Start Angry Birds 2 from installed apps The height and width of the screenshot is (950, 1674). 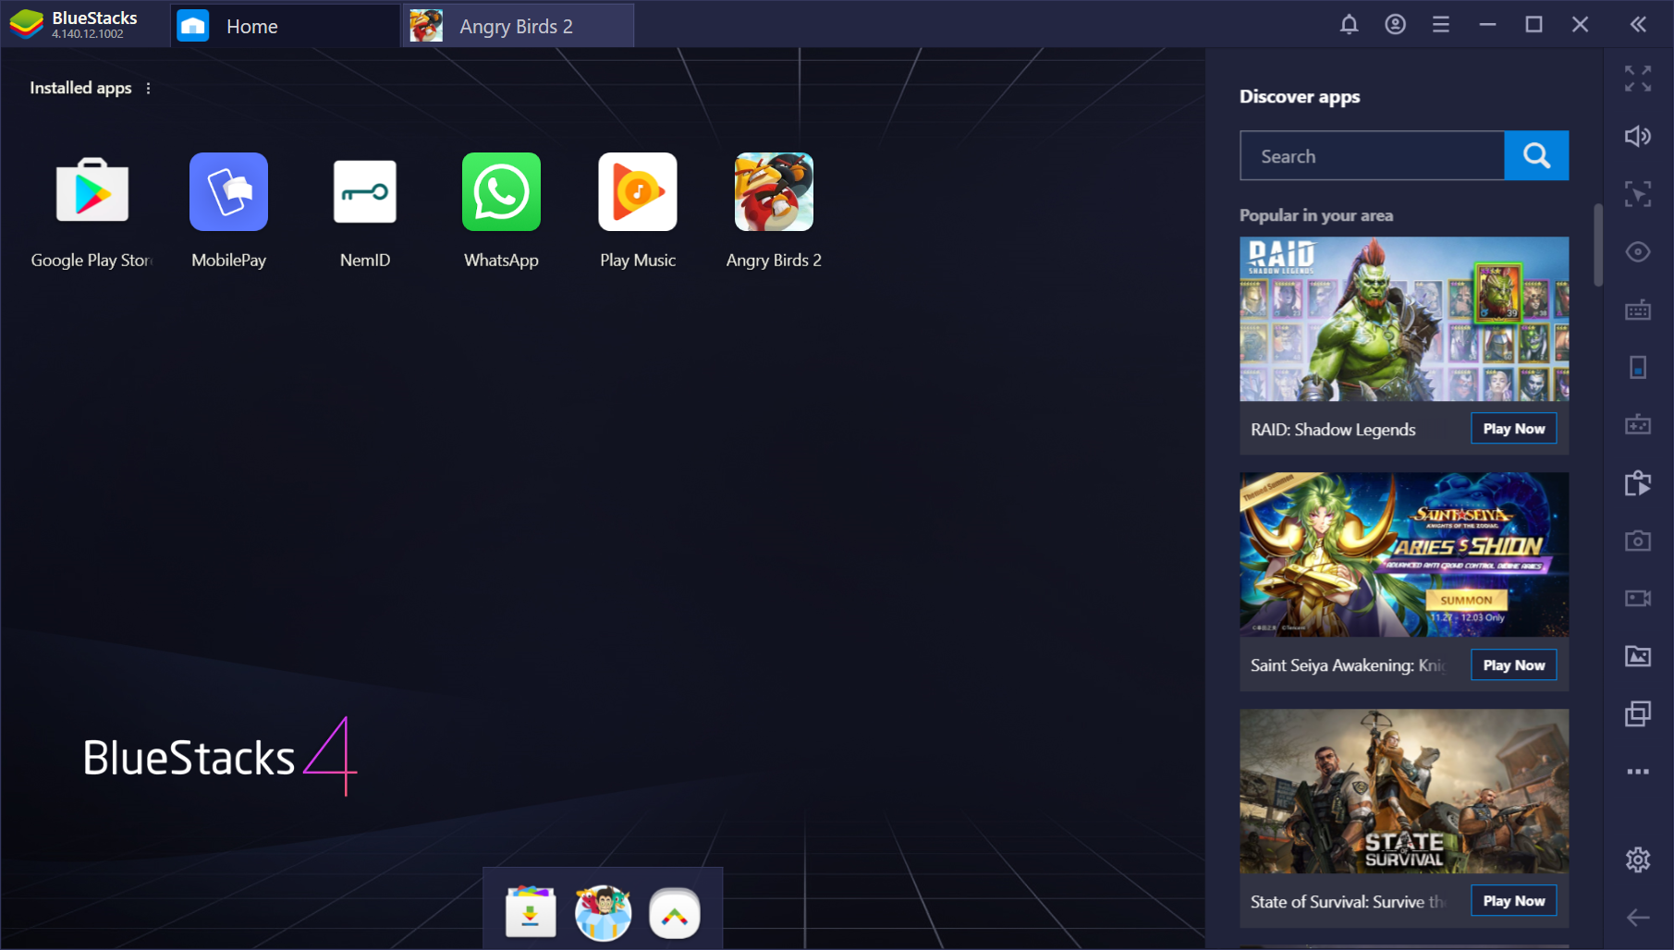click(x=774, y=192)
